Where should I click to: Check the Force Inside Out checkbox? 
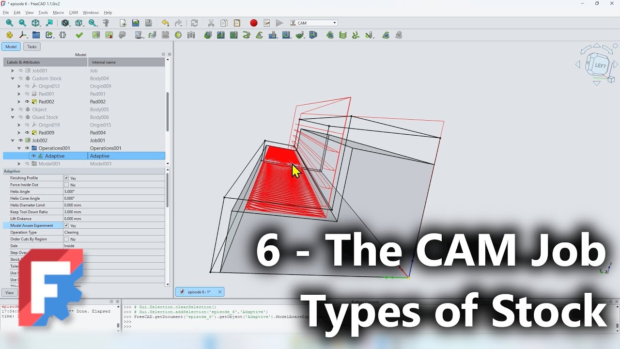[x=66, y=185]
